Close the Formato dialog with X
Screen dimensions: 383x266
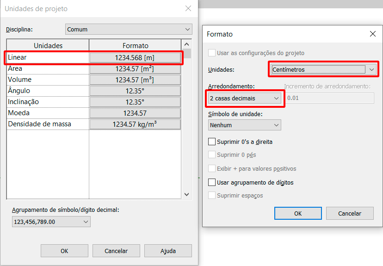point(373,34)
